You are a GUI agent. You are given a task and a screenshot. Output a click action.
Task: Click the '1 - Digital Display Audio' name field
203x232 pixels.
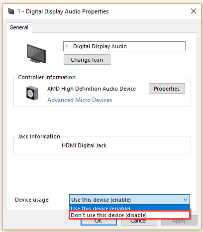124,46
